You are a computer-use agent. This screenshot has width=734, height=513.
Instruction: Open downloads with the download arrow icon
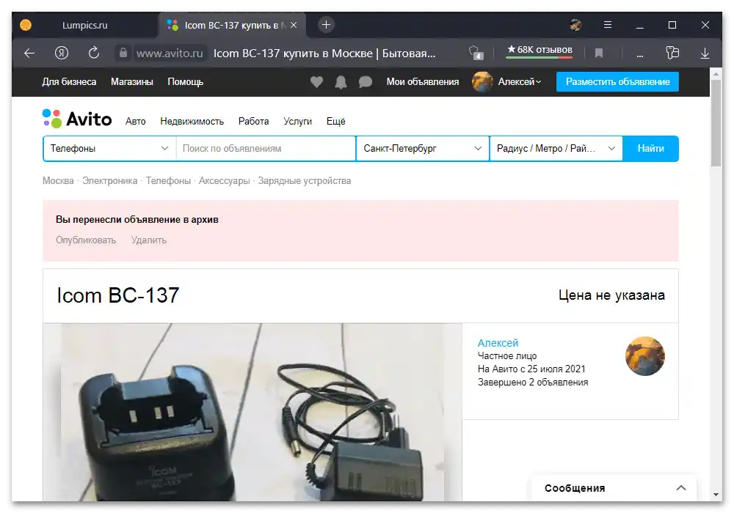coord(705,53)
